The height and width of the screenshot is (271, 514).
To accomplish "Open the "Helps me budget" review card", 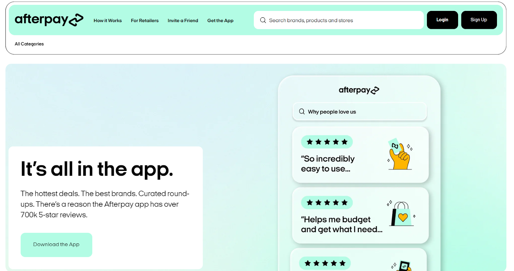I will click(360, 215).
